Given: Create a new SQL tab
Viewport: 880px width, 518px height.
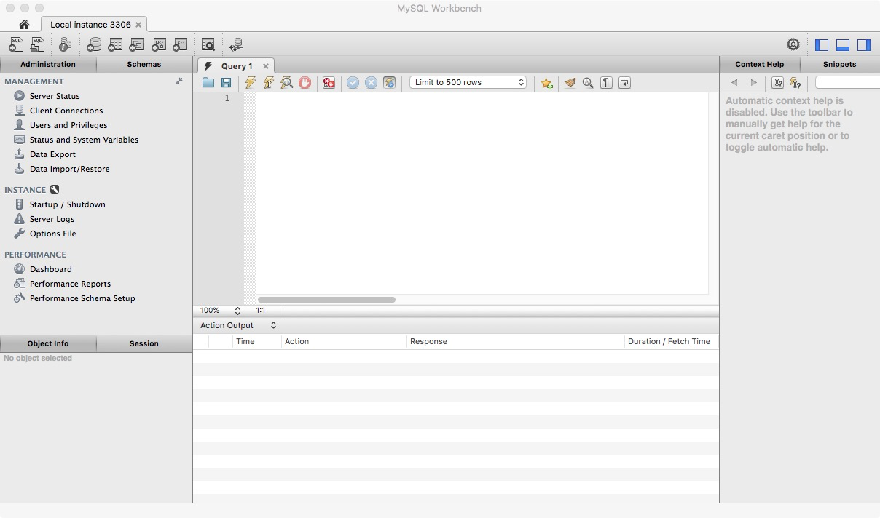Looking at the screenshot, I should (16, 45).
